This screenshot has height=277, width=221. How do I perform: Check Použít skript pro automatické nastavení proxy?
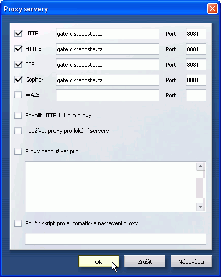(x=18, y=223)
